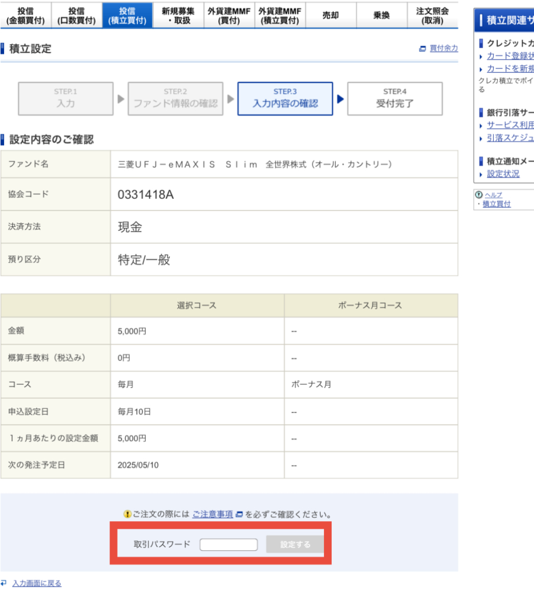Open the 積立買付 help link
Viewport: 534px width, 599px height.
pos(497,204)
